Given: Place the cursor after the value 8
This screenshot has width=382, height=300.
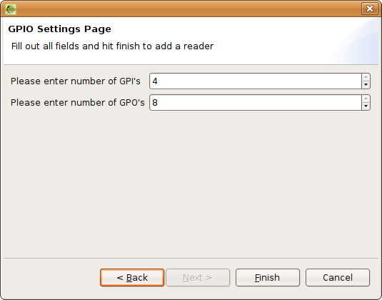Looking at the screenshot, I should (x=159, y=103).
